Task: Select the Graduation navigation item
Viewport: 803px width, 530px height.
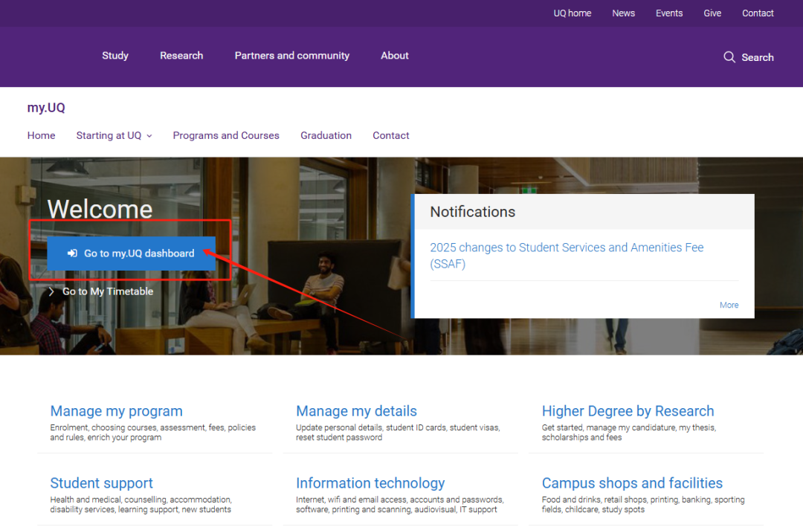Action: (326, 135)
